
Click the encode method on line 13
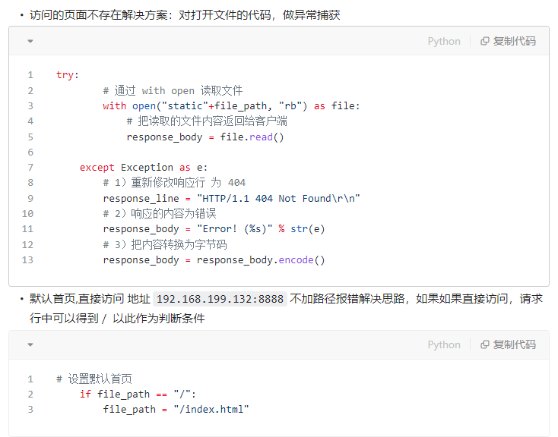click(x=296, y=260)
